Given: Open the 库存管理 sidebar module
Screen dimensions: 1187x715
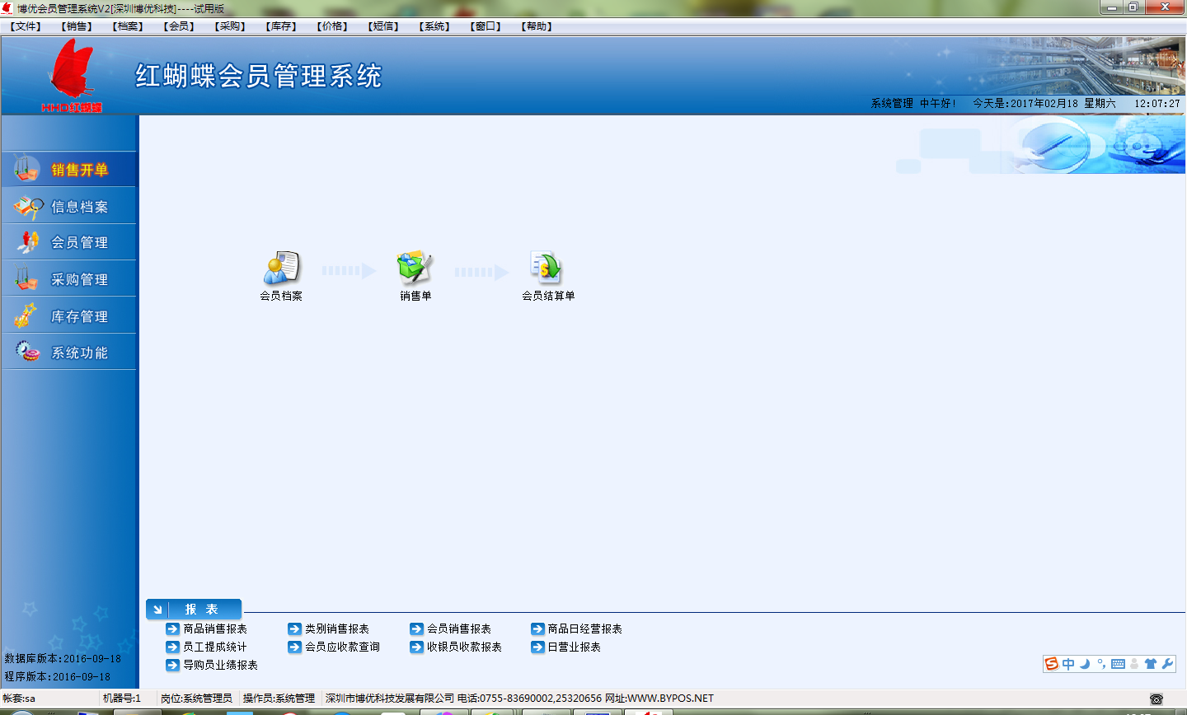Looking at the screenshot, I should click(69, 316).
